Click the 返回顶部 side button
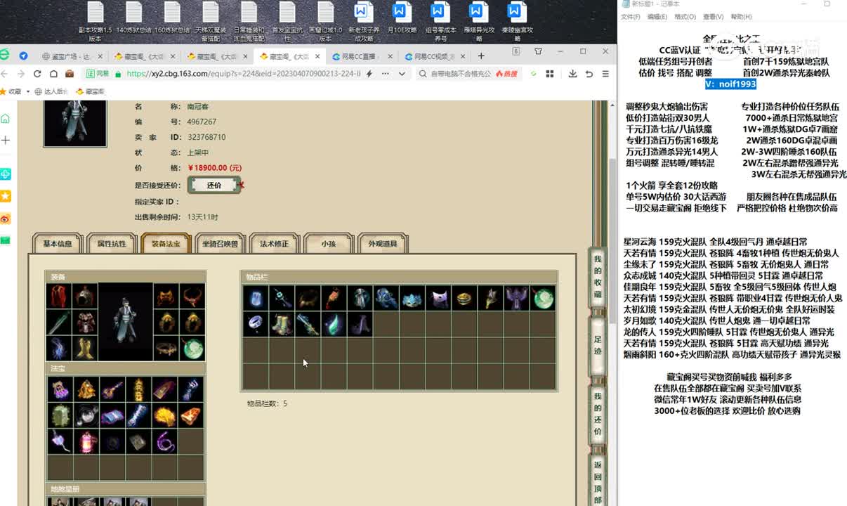 (598, 481)
